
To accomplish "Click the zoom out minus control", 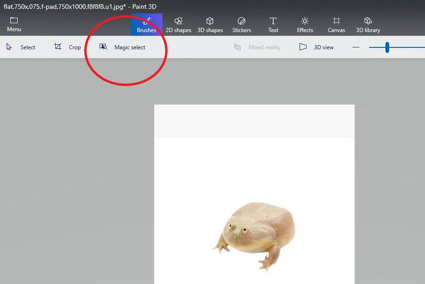I will (x=356, y=46).
